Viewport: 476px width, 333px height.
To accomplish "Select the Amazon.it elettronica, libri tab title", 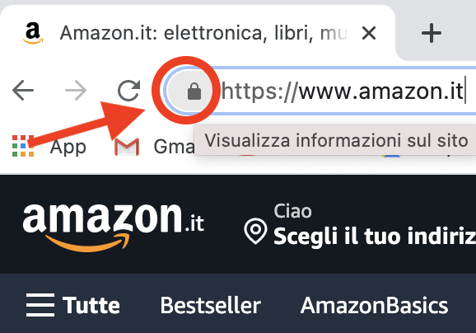I will (x=203, y=33).
